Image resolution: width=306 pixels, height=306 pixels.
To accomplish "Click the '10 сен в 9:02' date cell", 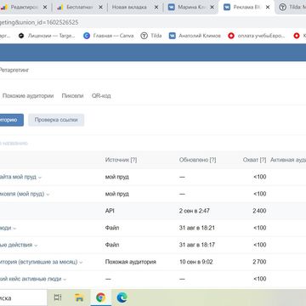I will [195, 262].
